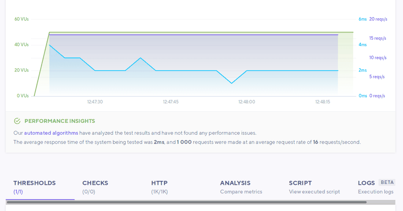The width and height of the screenshot is (403, 211).
Task: Click the 0 reqs/s axis label
Action: 377,96
